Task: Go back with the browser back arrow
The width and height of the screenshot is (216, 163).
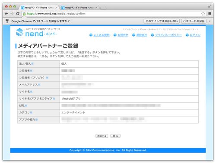Action: 6,14
